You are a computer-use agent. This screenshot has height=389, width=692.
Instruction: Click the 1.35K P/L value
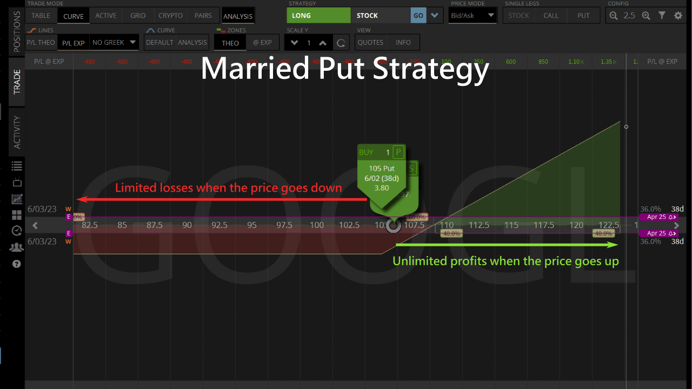[608, 62]
